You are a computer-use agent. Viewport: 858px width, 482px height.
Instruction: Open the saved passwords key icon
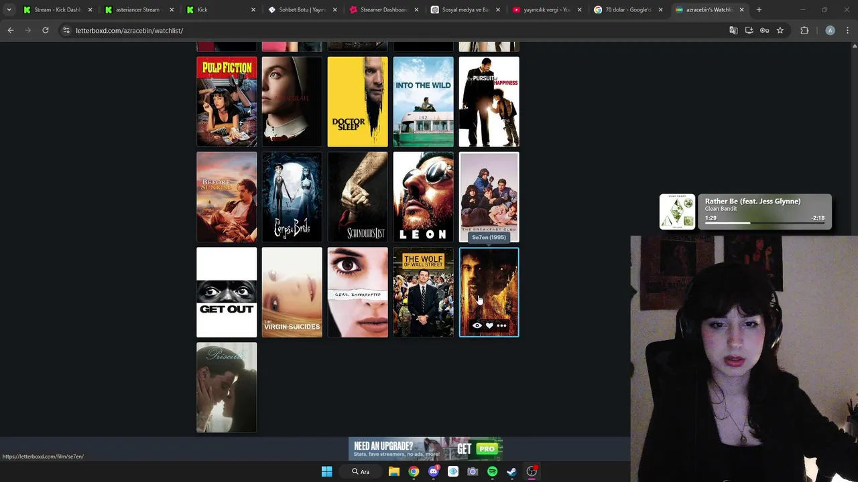click(x=764, y=30)
